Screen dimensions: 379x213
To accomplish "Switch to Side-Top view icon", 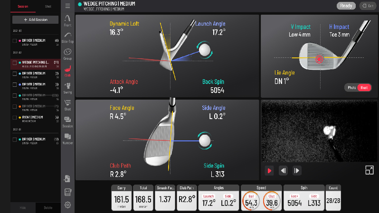I will tap(67, 37).
